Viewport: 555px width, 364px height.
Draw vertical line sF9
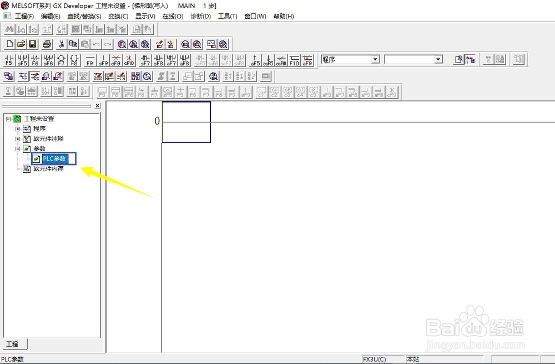coord(103,60)
